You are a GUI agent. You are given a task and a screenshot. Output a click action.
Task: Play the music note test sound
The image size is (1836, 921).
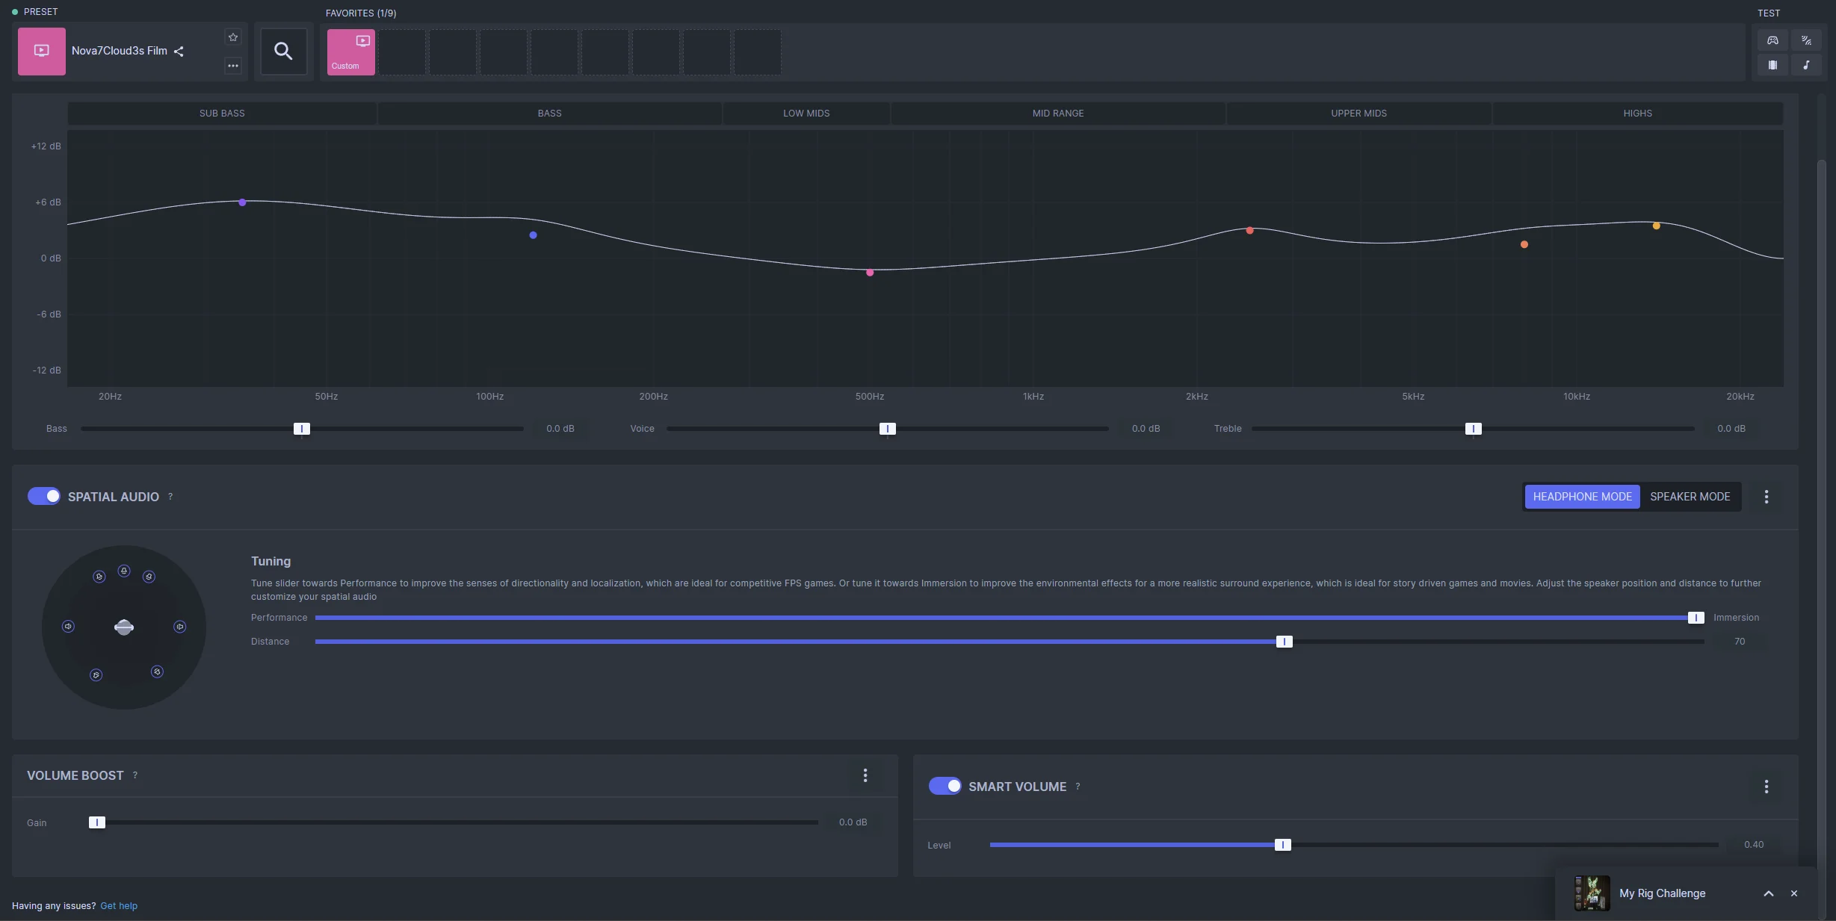pos(1806,65)
